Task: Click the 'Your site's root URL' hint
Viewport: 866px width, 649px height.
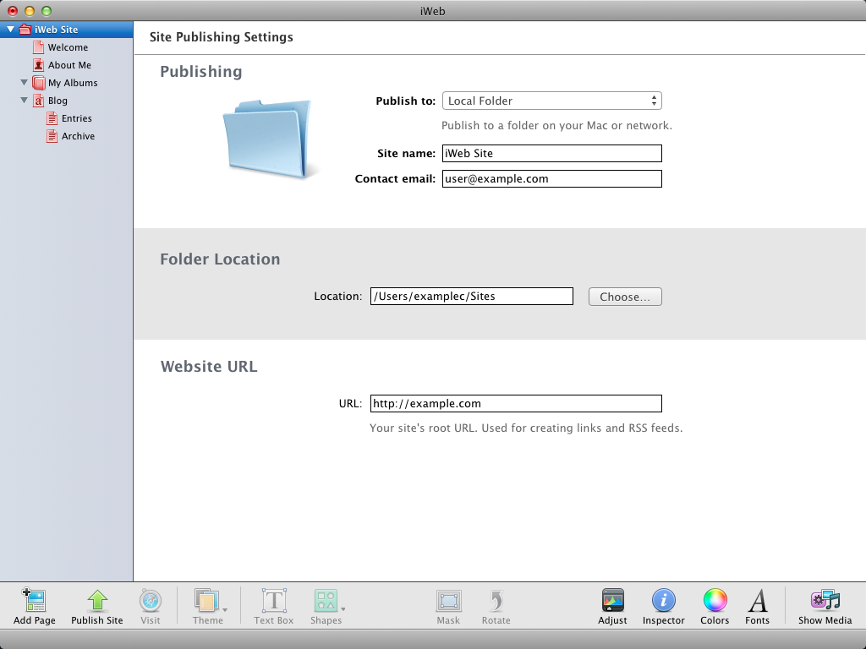Action: coord(526,428)
